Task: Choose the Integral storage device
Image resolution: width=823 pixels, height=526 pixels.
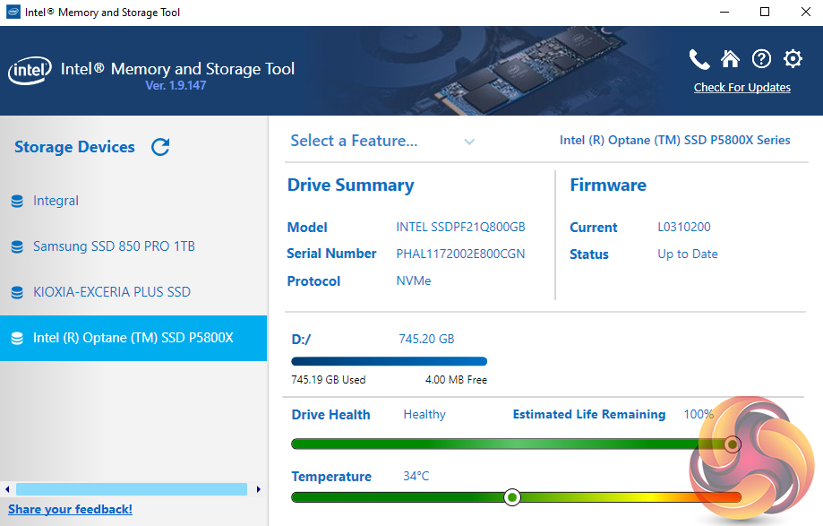Action: click(56, 201)
